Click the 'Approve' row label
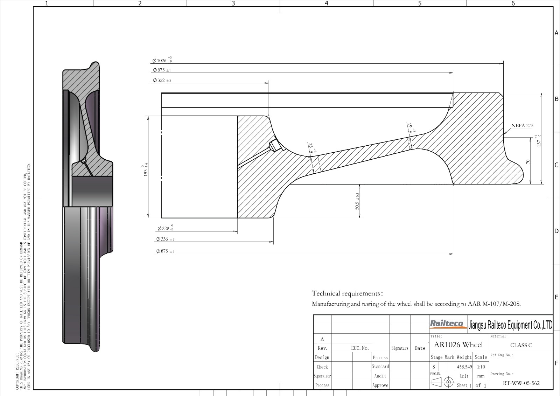Screen dimensions: 560x396 (x=380, y=385)
